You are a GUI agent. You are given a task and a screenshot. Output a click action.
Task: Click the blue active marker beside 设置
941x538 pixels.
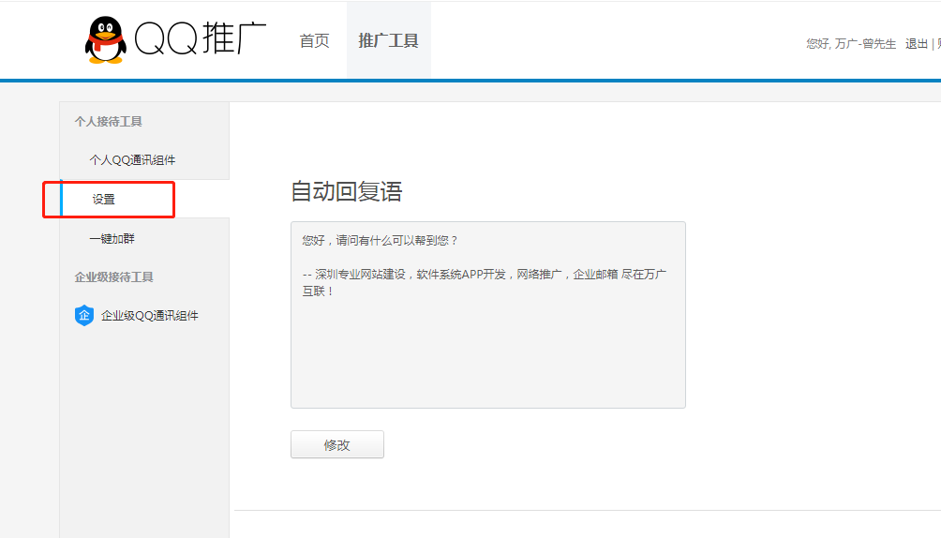point(61,199)
